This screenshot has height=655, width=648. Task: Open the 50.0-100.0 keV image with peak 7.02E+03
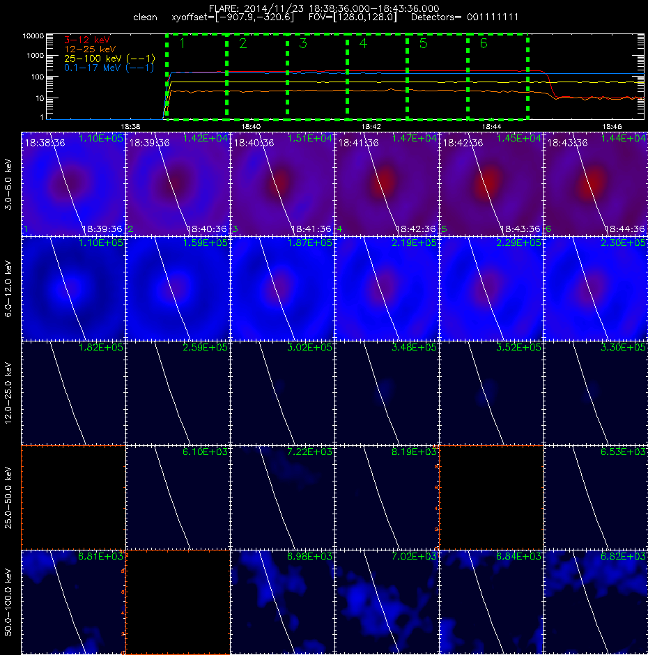click(x=387, y=602)
